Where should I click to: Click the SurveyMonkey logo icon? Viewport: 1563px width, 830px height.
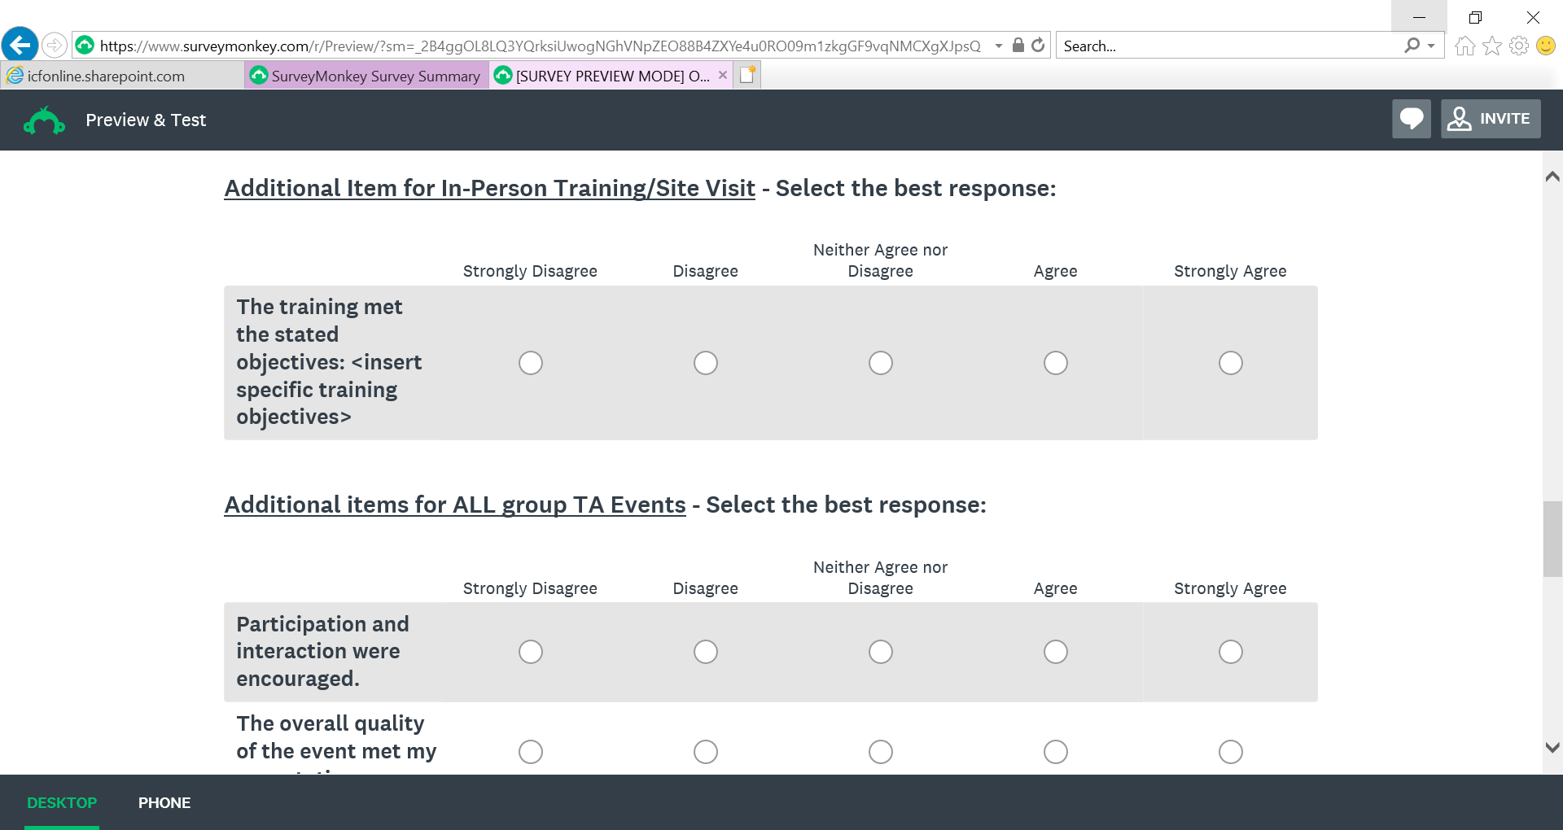[44, 120]
